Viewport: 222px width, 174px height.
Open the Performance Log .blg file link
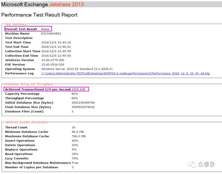click(x=125, y=73)
